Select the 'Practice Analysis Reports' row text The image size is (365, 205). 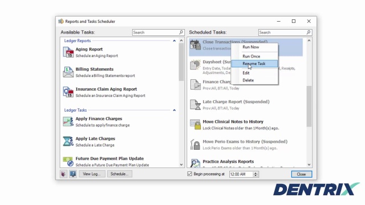(x=228, y=162)
